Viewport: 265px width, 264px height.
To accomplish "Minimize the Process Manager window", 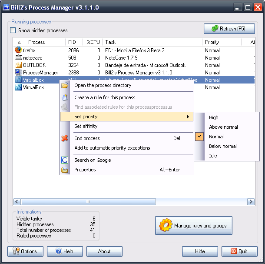I will click(237, 8).
